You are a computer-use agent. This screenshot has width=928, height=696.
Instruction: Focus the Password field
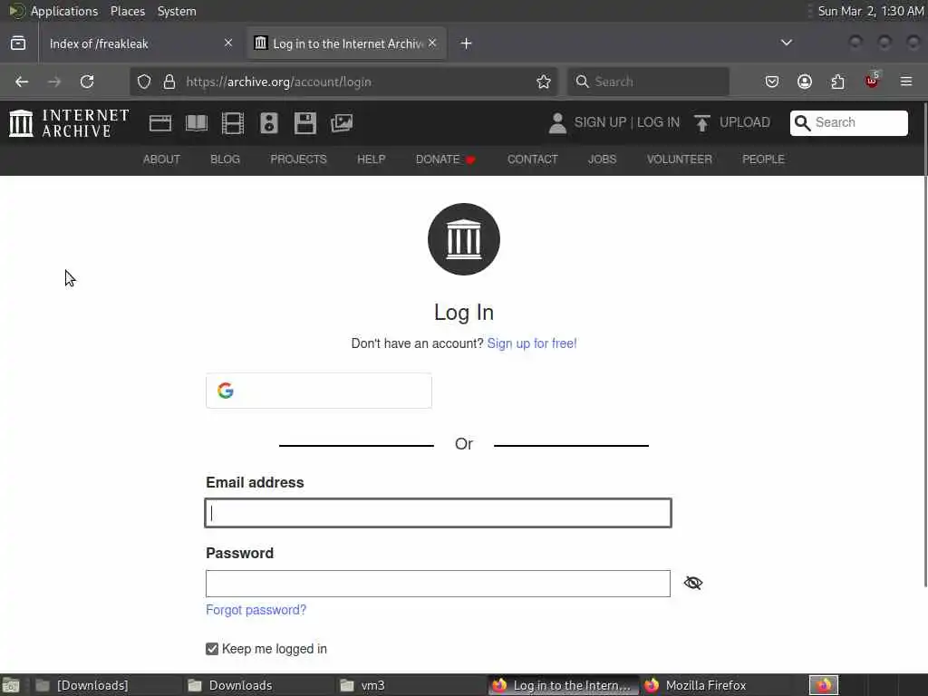pyautogui.click(x=438, y=584)
